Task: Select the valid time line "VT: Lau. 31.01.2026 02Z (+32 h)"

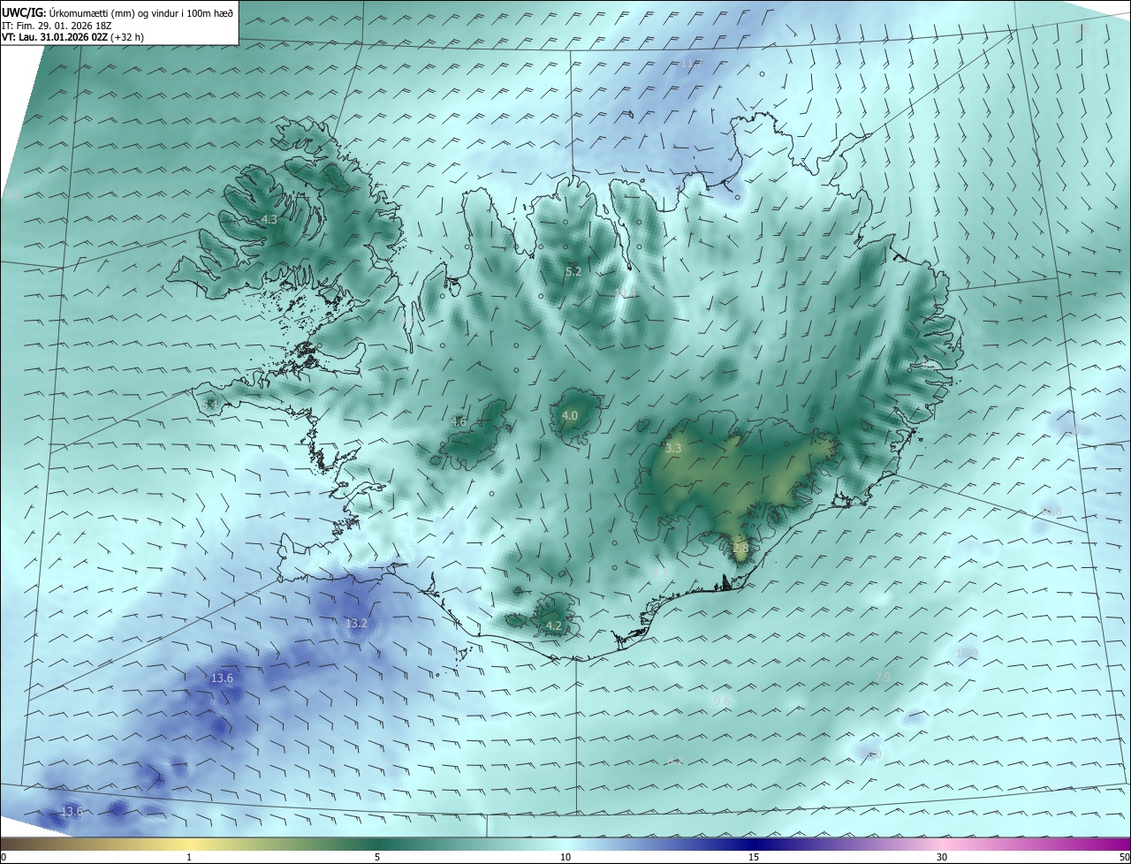Action: coord(73,37)
